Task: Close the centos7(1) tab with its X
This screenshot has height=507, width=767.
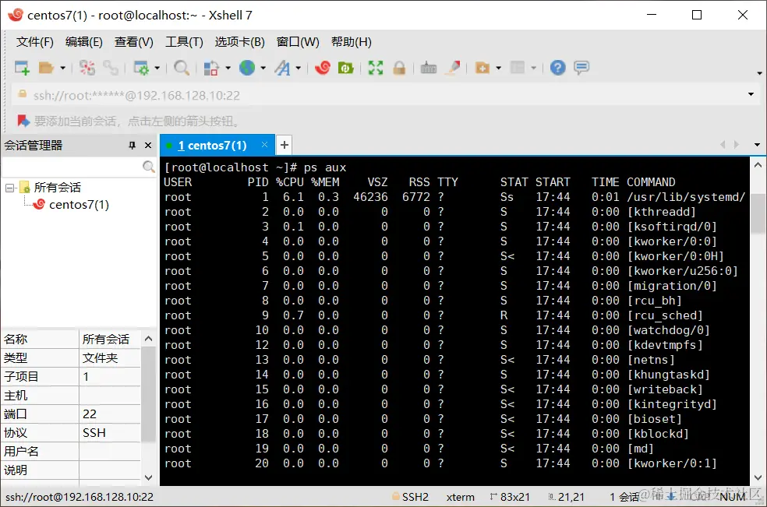Action: 265,145
